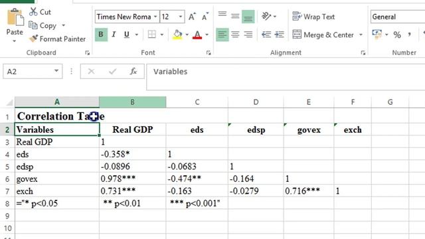This screenshot has height=239, width=425.
Task: Open Accounting Number Format icon
Action: [x=377, y=35]
